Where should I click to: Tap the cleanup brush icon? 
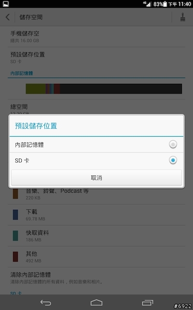pos(183,17)
